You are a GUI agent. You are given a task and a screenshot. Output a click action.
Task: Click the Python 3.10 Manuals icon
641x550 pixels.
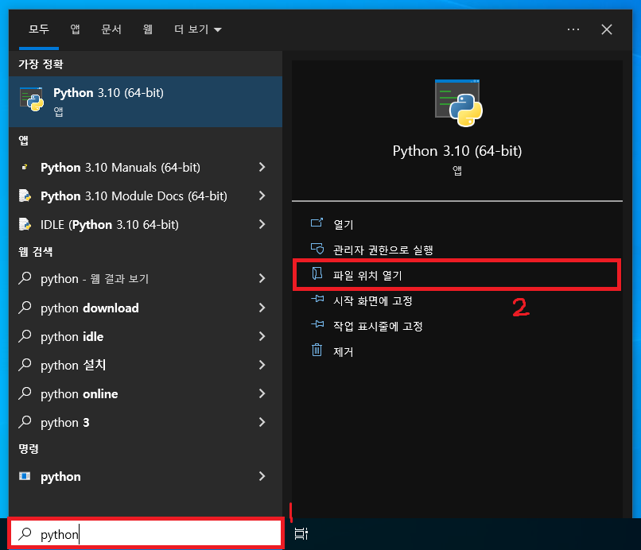(25, 167)
